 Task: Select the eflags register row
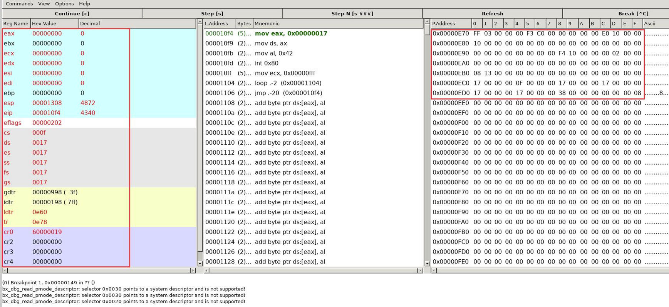[x=99, y=123]
